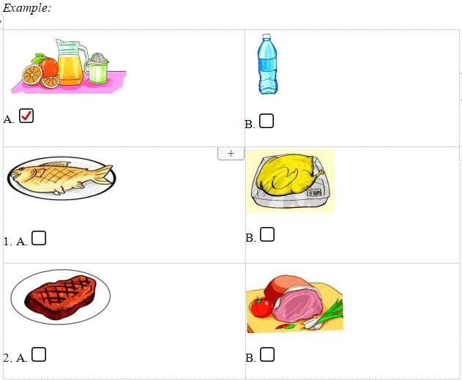Click the "B." label under the water bottle

250,124
